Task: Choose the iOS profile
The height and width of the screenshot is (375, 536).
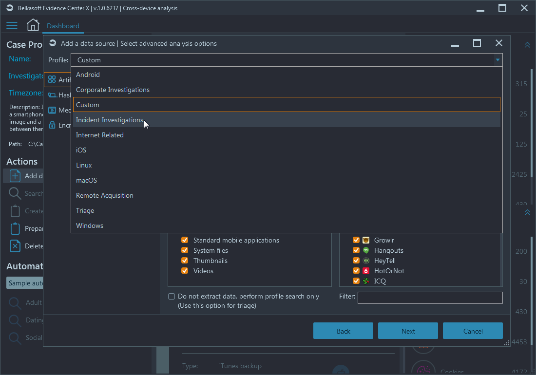Action: click(287, 150)
